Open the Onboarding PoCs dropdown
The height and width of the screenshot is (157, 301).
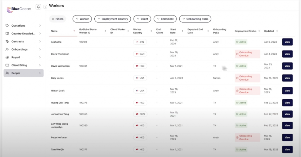195,19
